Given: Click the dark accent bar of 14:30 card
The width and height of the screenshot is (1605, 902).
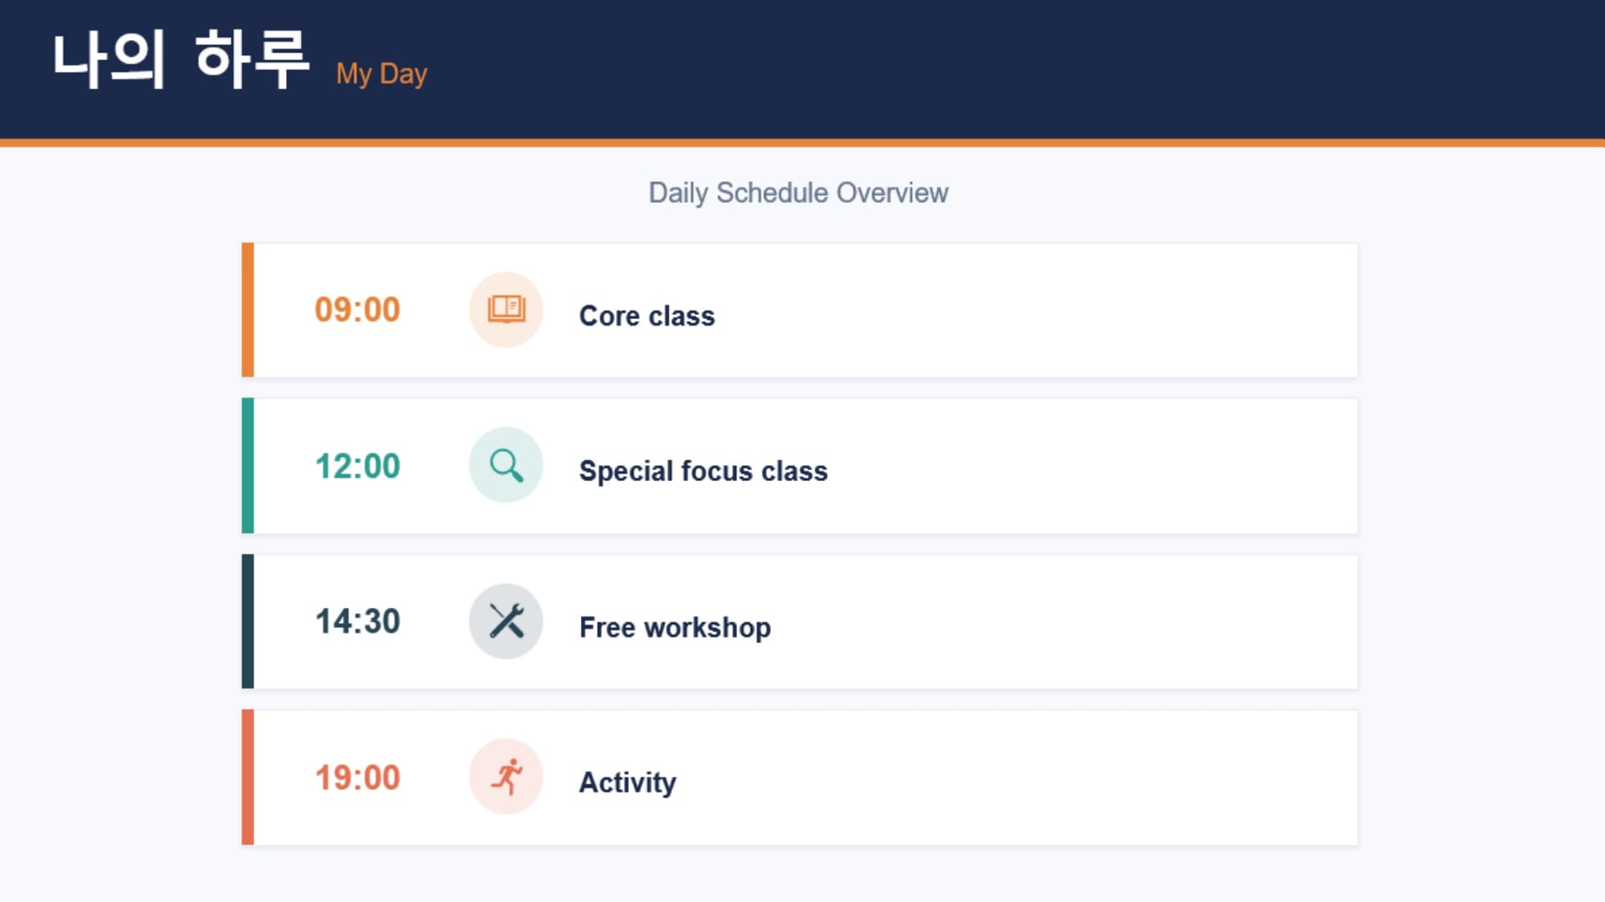Looking at the screenshot, I should click(x=247, y=621).
